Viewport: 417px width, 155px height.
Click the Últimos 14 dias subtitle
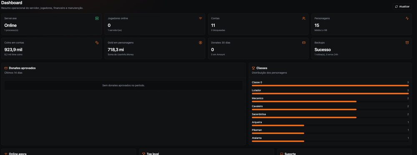[x=14, y=73]
